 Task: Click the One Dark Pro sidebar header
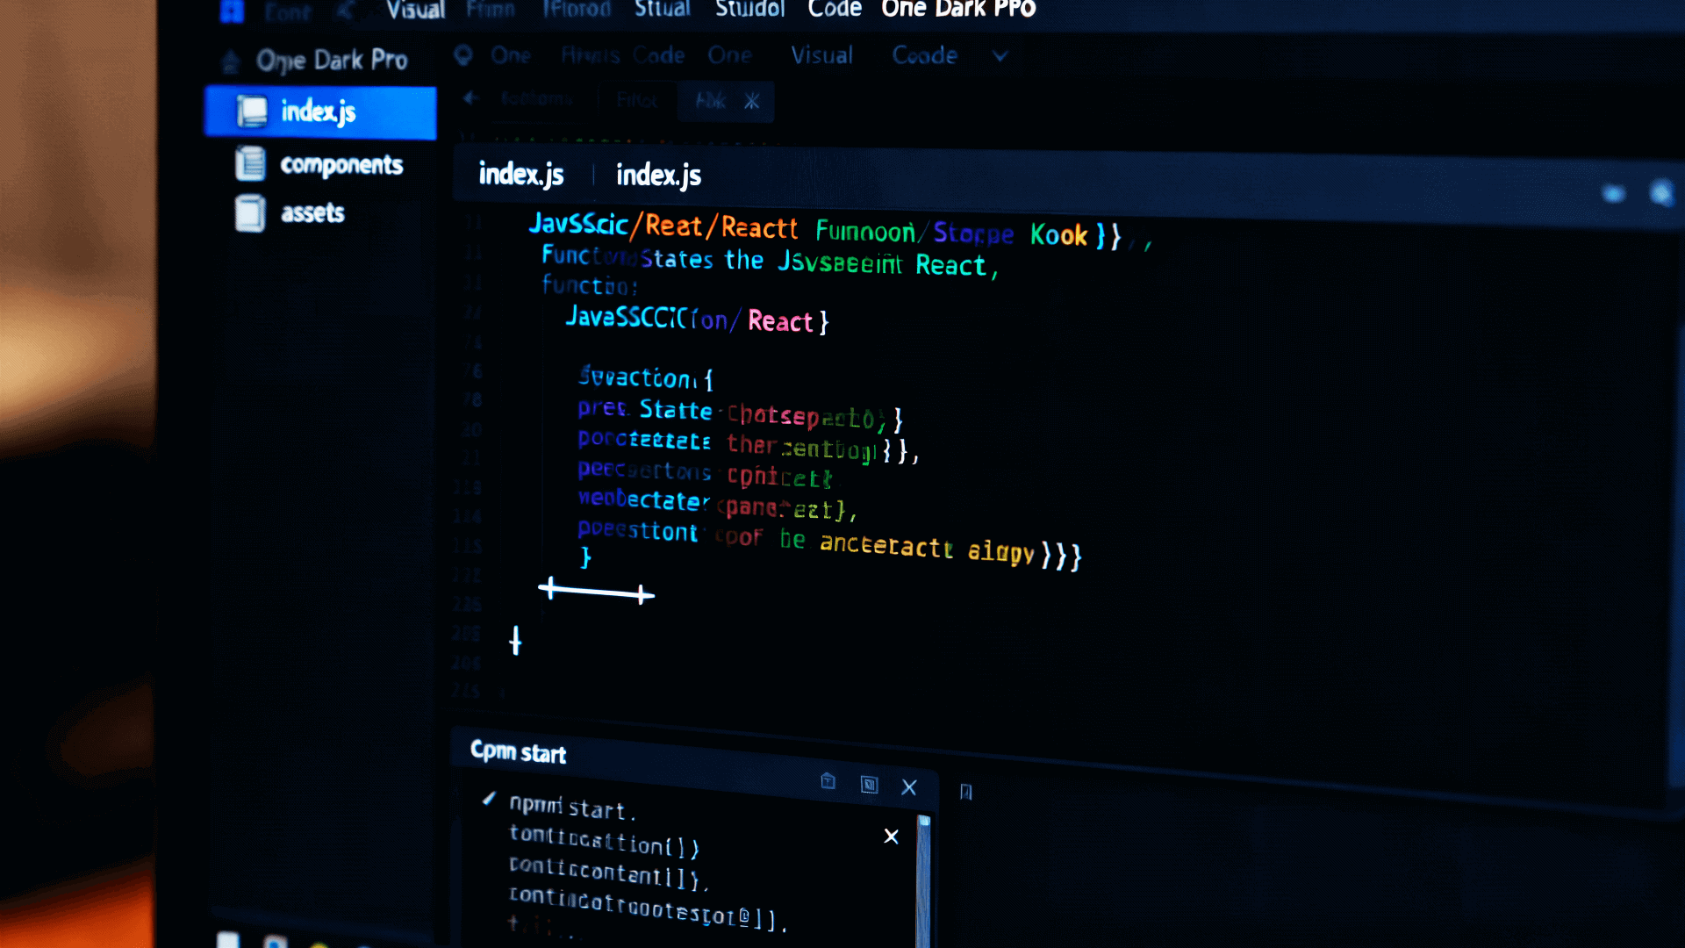332,60
